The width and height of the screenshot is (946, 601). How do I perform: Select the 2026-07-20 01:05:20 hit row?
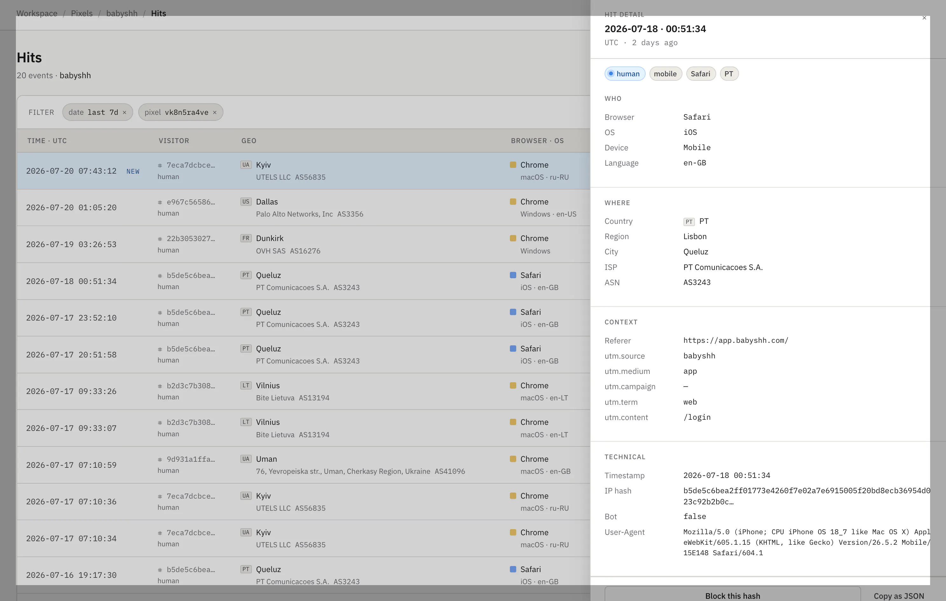point(303,208)
